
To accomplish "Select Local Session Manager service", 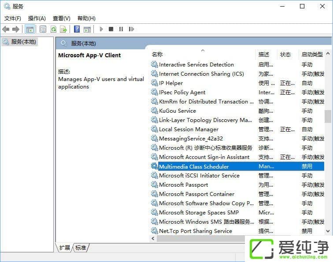I will [x=237, y=129].
